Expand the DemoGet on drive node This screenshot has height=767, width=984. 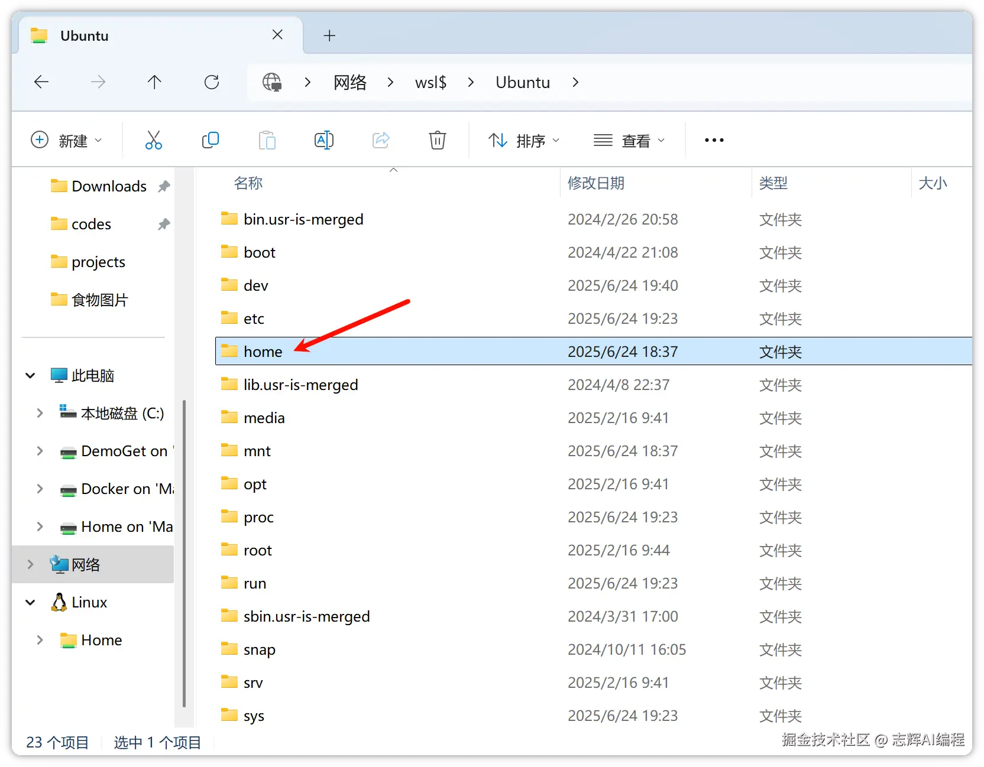(40, 451)
